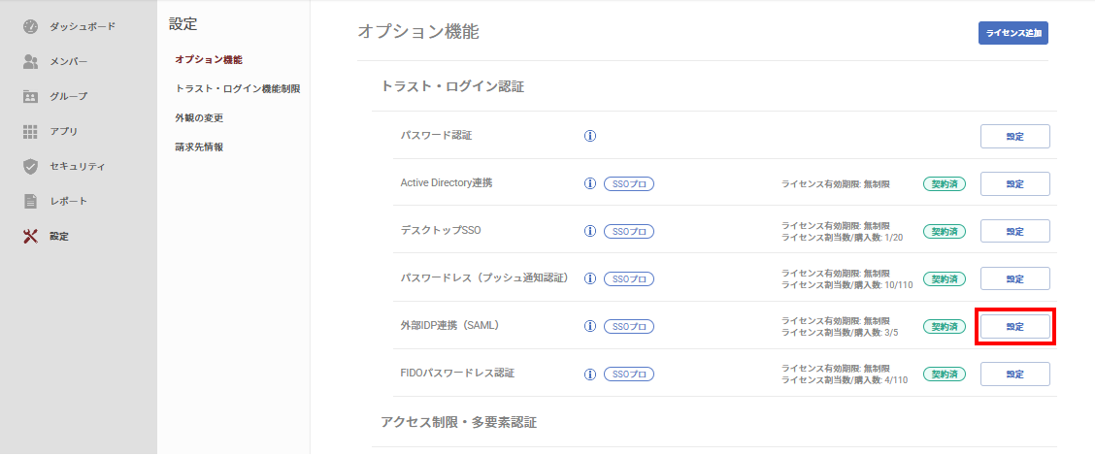The height and width of the screenshot is (456, 1095).
Task: Click SSOプロ badge on デスクトップSSO row
Action: (628, 231)
